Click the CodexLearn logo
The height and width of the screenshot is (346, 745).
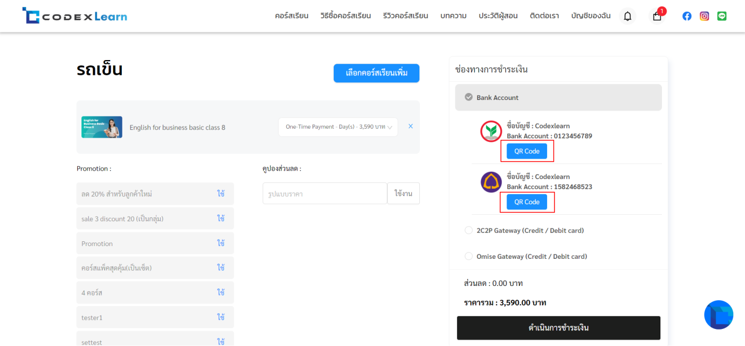pyautogui.click(x=74, y=16)
